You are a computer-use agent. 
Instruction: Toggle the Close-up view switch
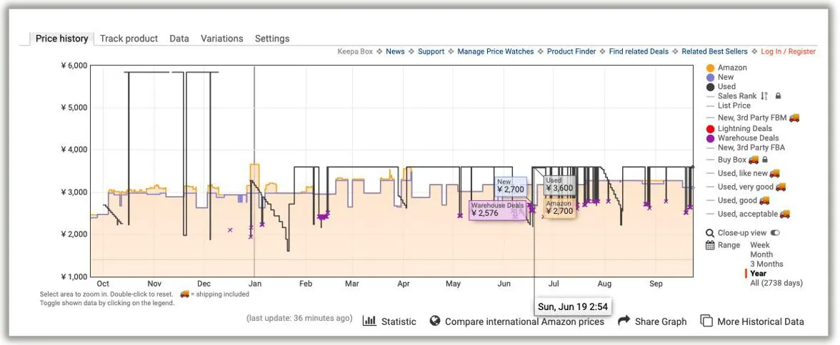(x=775, y=233)
